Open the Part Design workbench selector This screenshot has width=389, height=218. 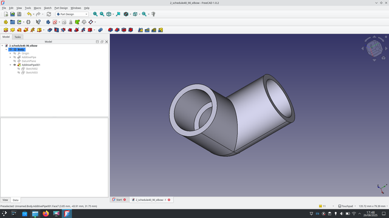[x=72, y=14]
